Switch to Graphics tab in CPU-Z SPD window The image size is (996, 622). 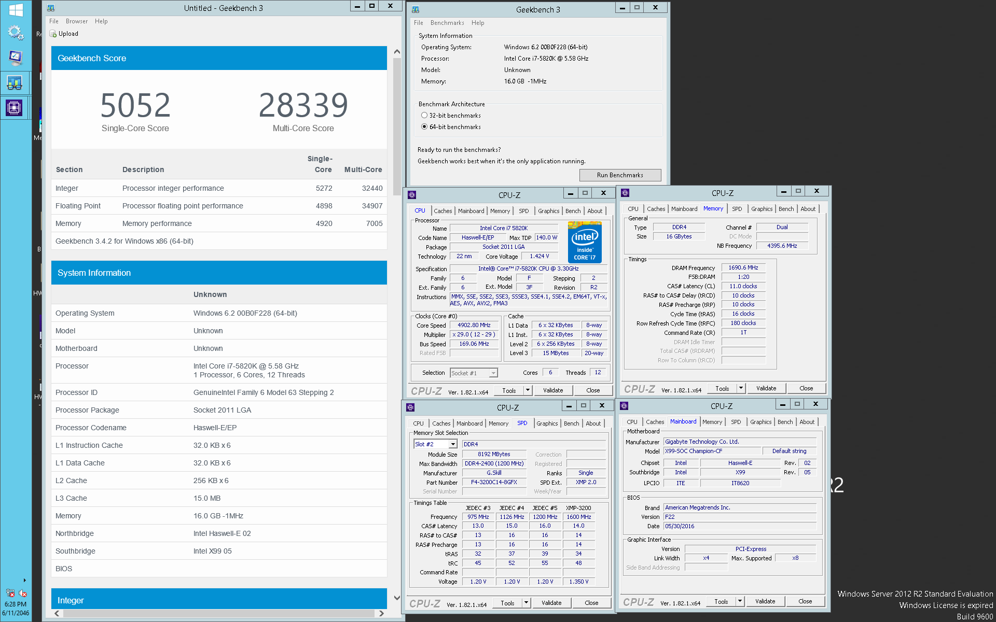click(547, 423)
